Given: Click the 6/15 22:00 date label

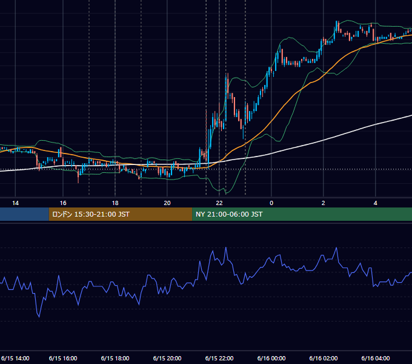Looking at the screenshot, I should point(219,358).
